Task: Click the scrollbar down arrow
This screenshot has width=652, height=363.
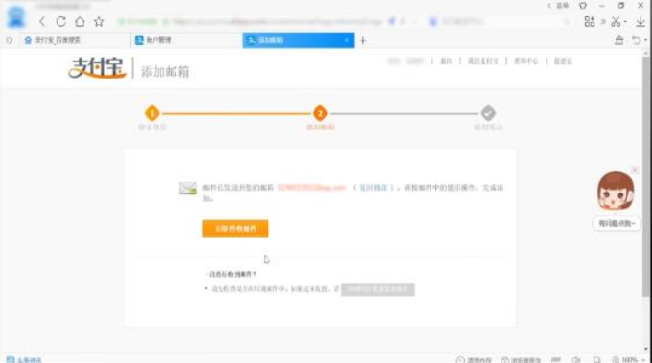Action: [645, 350]
